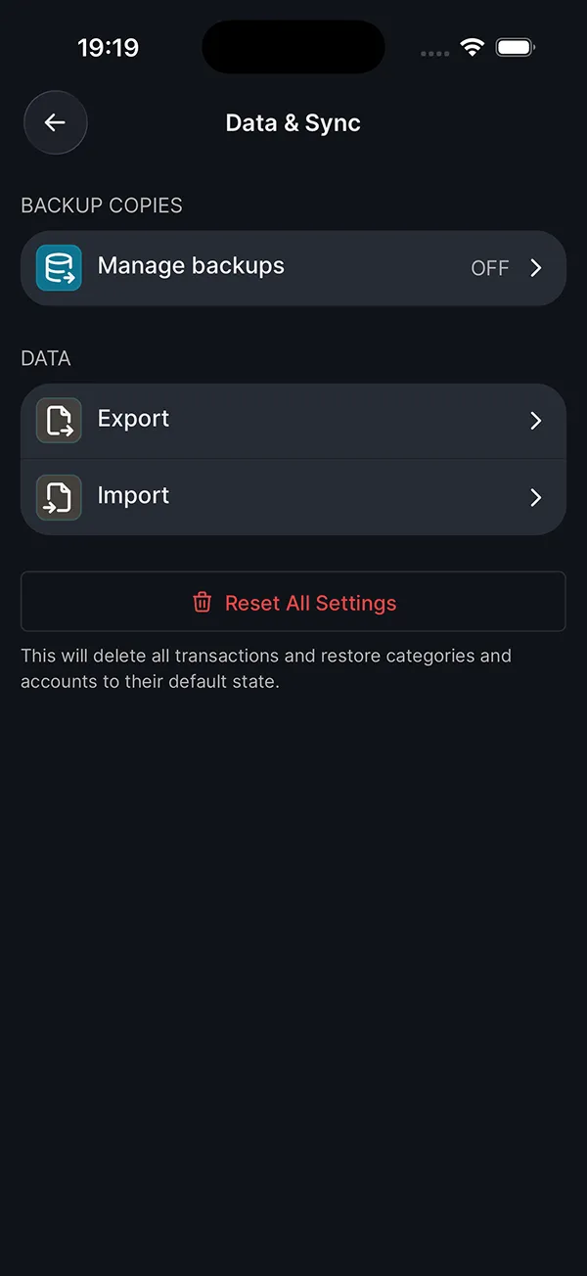Screen dimensions: 587x1276
Task: Toggle backups on via the Manage backups row
Action: (x=293, y=267)
